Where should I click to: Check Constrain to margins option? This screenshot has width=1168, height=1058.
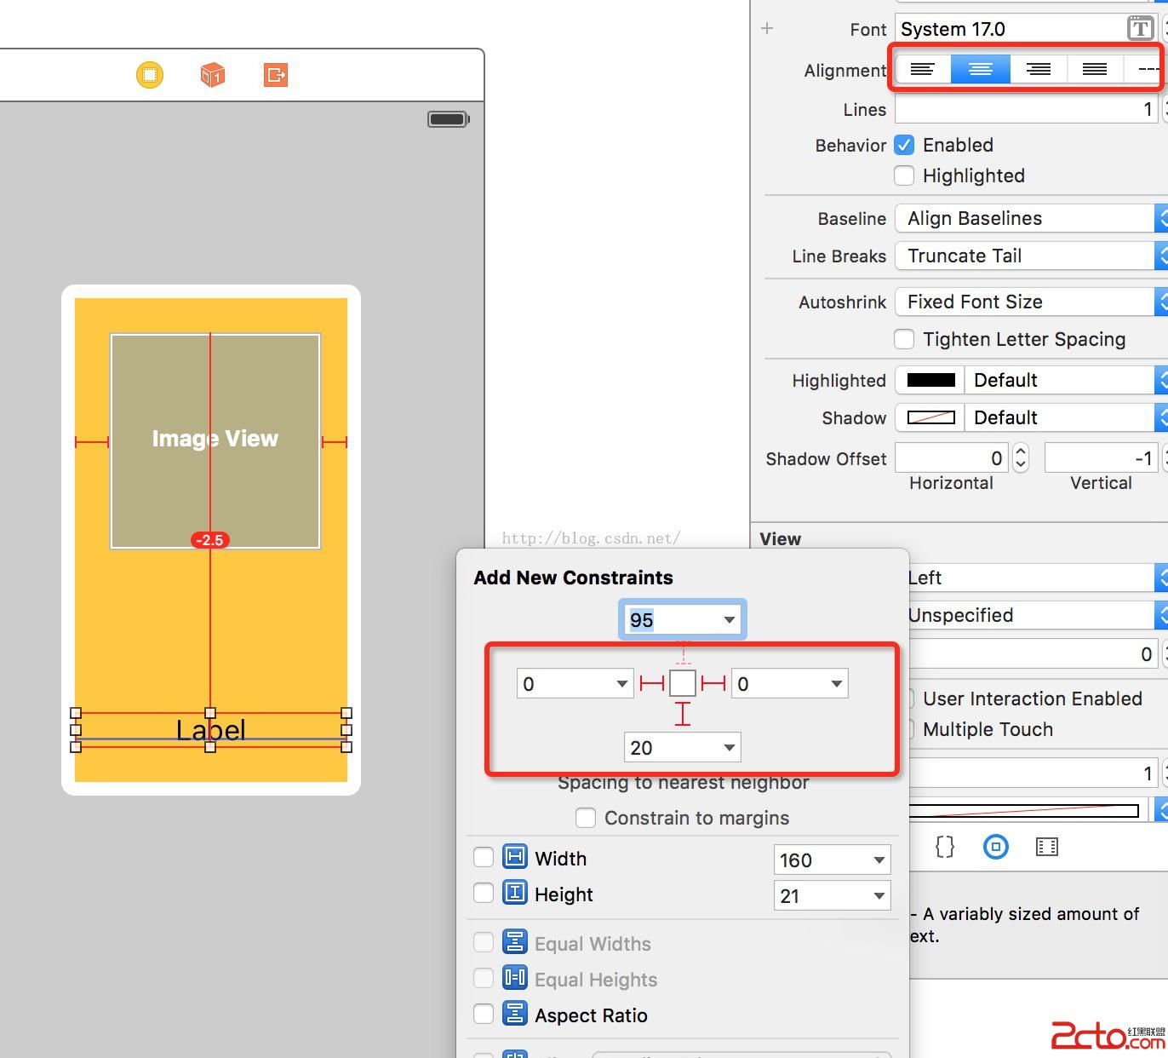pyautogui.click(x=586, y=818)
